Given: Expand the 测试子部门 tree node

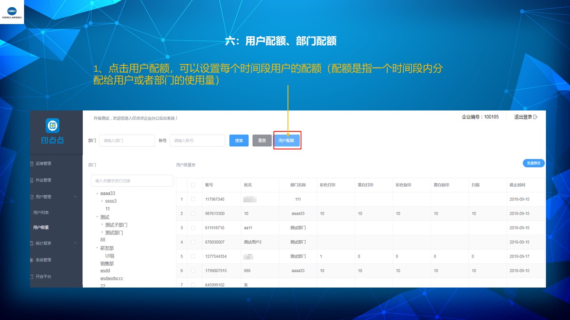Looking at the screenshot, I should pos(102,225).
